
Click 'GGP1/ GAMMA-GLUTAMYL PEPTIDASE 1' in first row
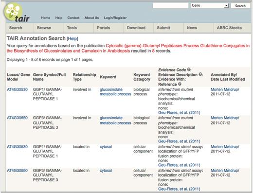click(x=47, y=94)
